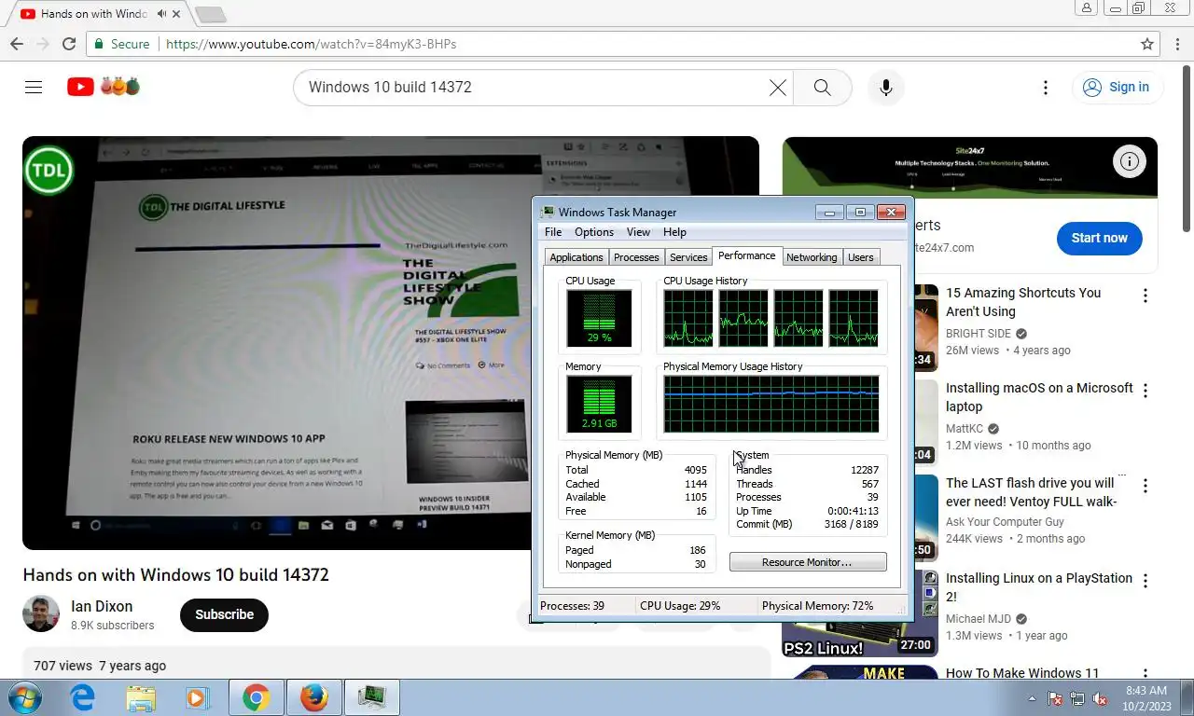
Task: Click the CPU Usage 29% gauge
Action: [599, 318]
